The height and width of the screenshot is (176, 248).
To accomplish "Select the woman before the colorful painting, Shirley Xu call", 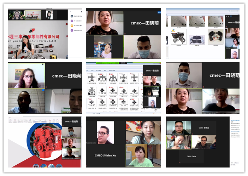I will pyautogui.click(x=143, y=132).
